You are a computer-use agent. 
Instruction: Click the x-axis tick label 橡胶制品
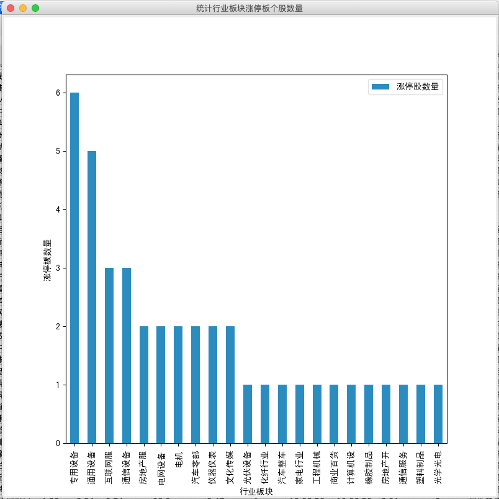click(x=369, y=467)
